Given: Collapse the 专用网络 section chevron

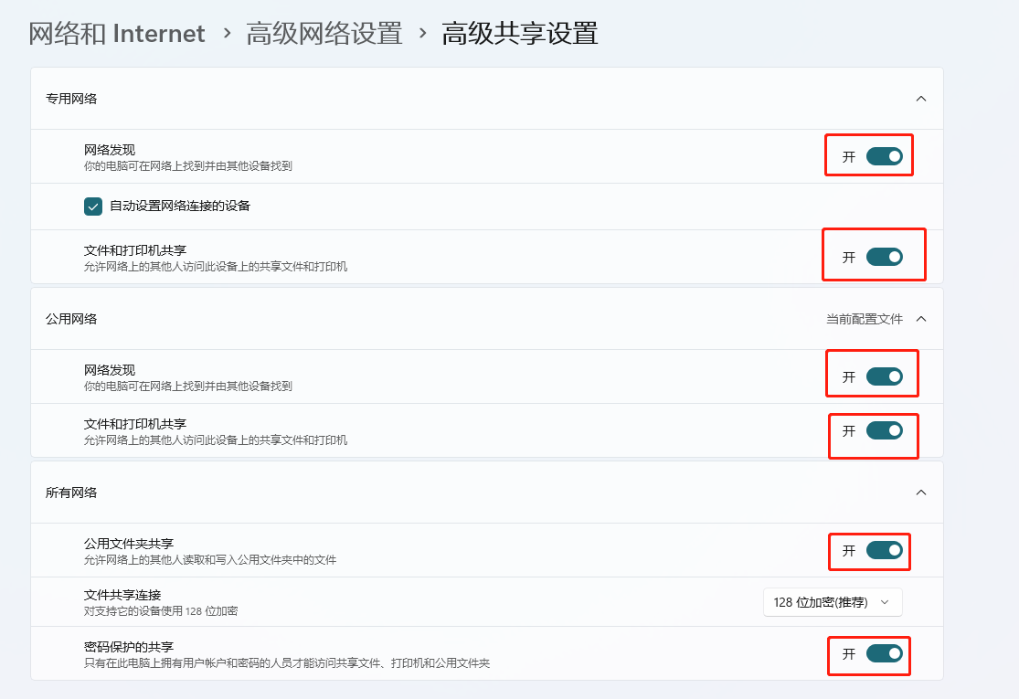Looking at the screenshot, I should [x=920, y=99].
